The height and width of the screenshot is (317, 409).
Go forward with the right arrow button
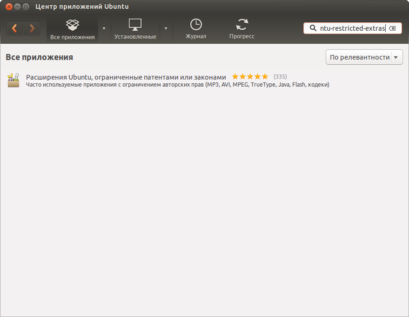(32, 28)
